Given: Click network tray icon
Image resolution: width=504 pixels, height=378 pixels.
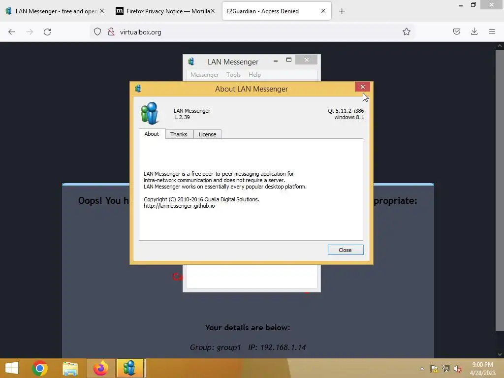Looking at the screenshot, I should coord(446,369).
